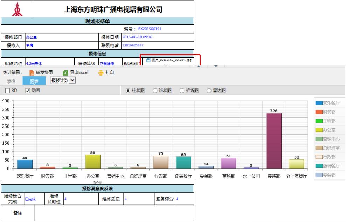Click the 维修质量 score field

click(x=139, y=199)
